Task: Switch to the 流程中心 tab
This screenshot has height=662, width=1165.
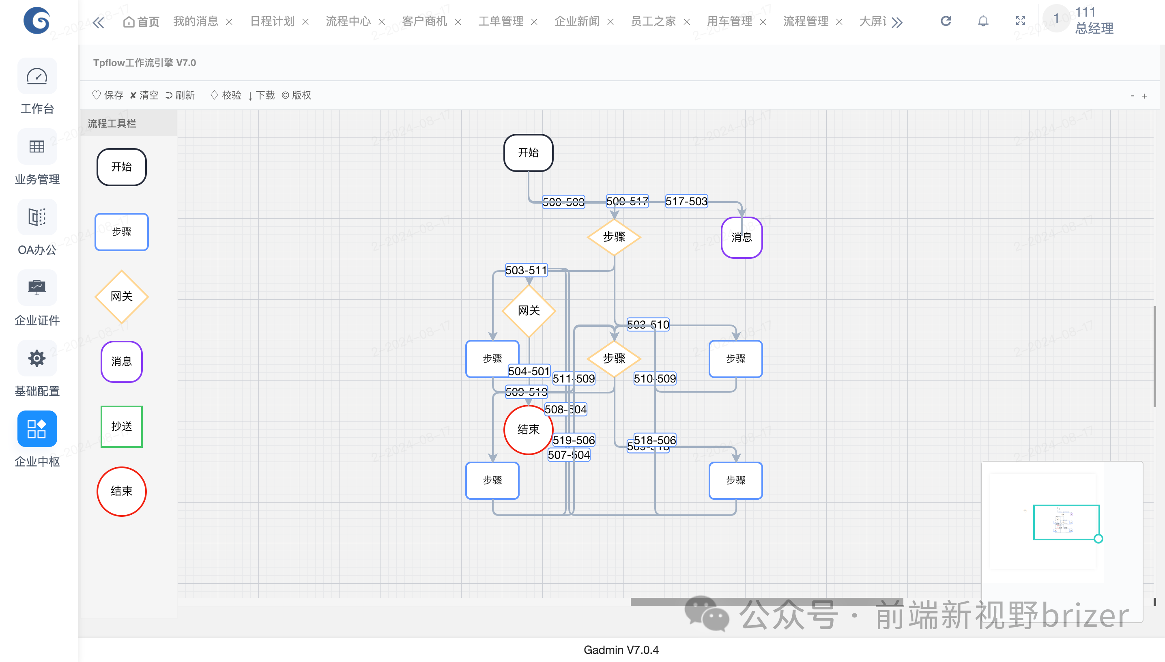Action: [x=348, y=21]
